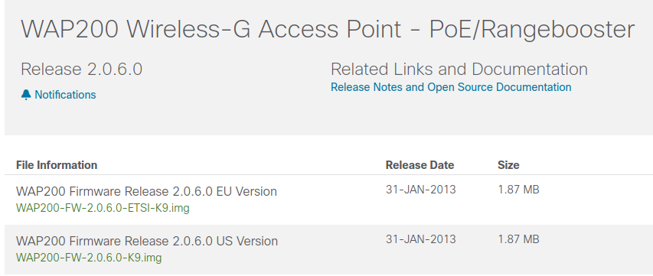The image size is (653, 276).
Task: Click the Release 2.0.6.0 heading
Action: [82, 69]
